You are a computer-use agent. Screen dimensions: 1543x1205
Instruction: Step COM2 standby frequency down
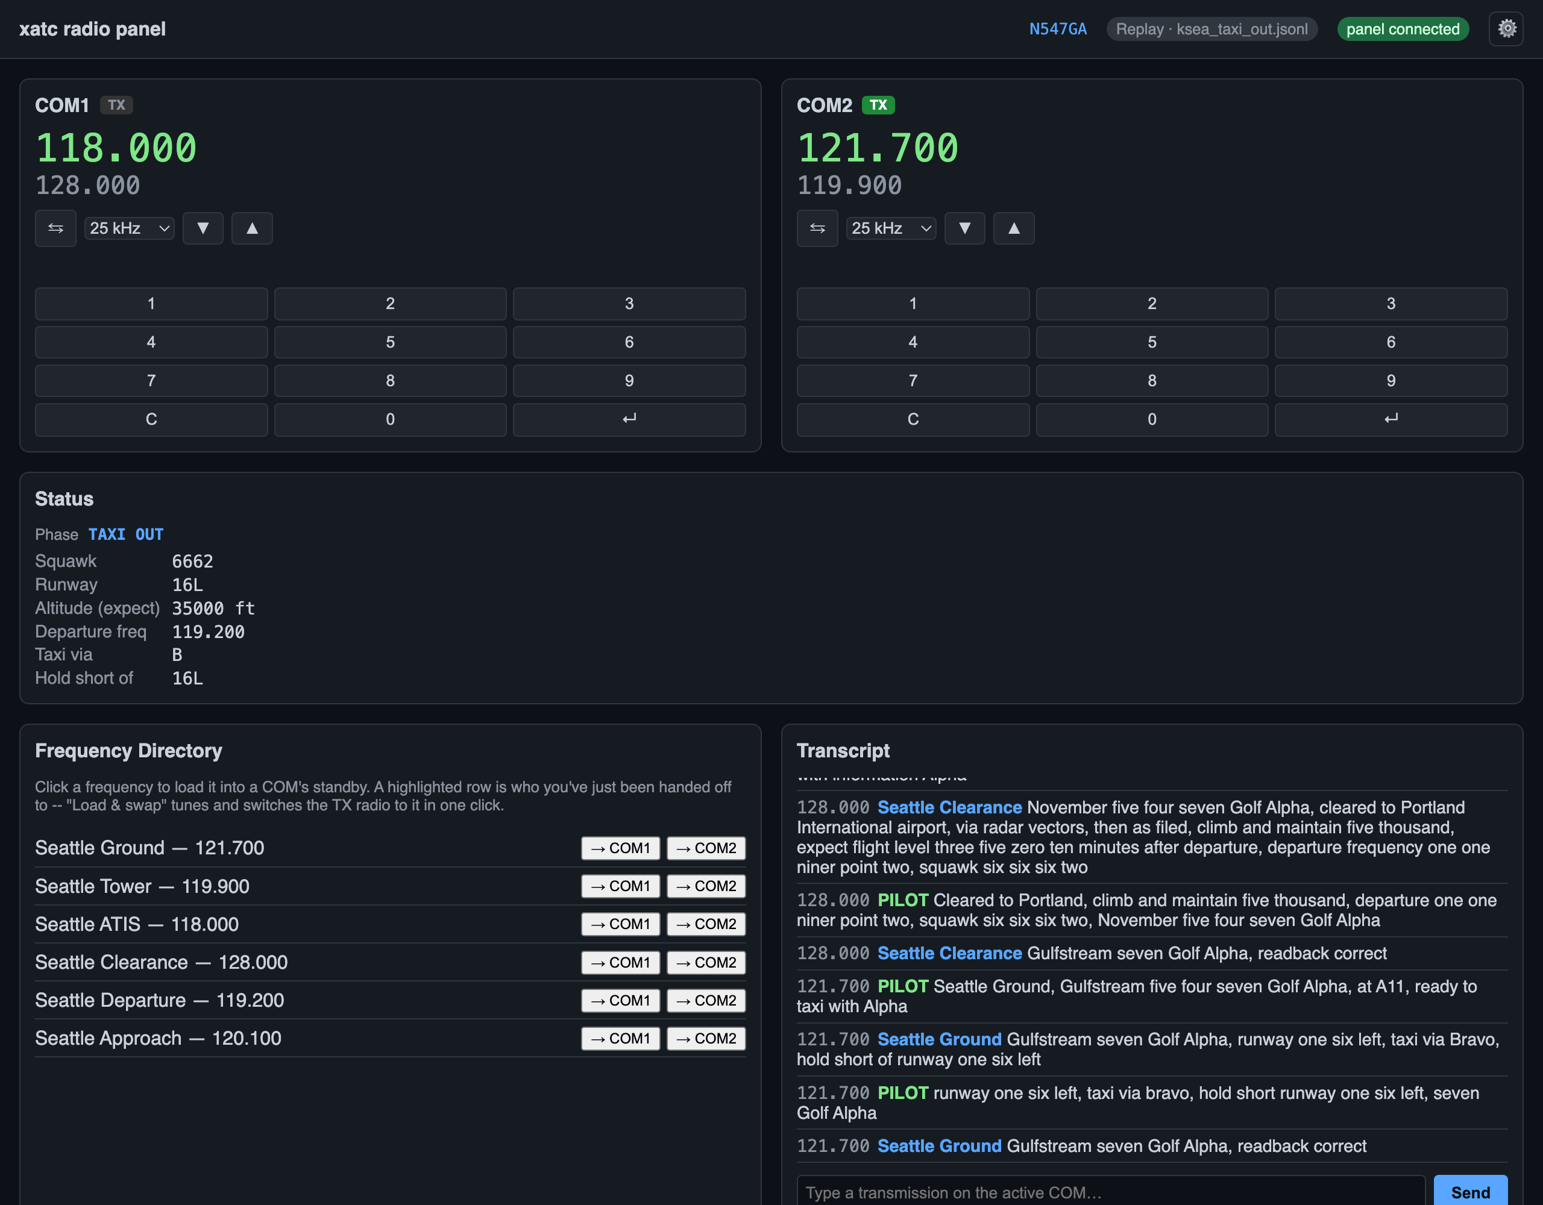point(964,228)
